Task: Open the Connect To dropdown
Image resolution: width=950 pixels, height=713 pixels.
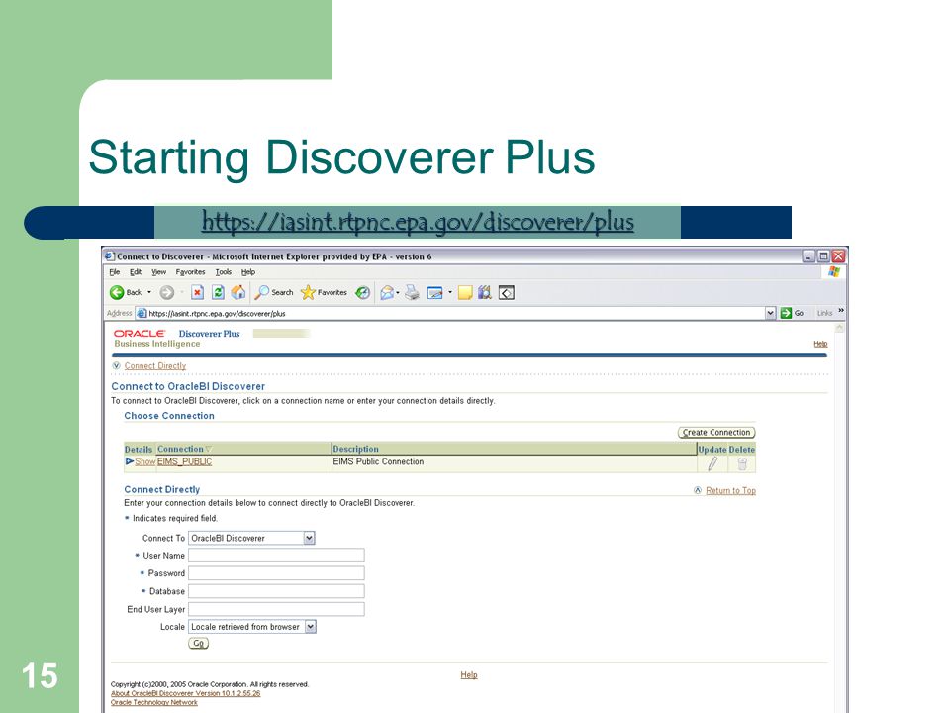Action: click(x=309, y=538)
